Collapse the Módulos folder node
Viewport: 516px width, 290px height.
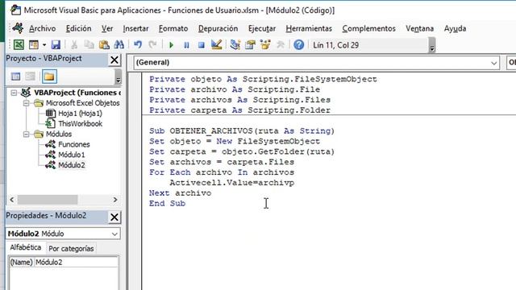(27, 135)
